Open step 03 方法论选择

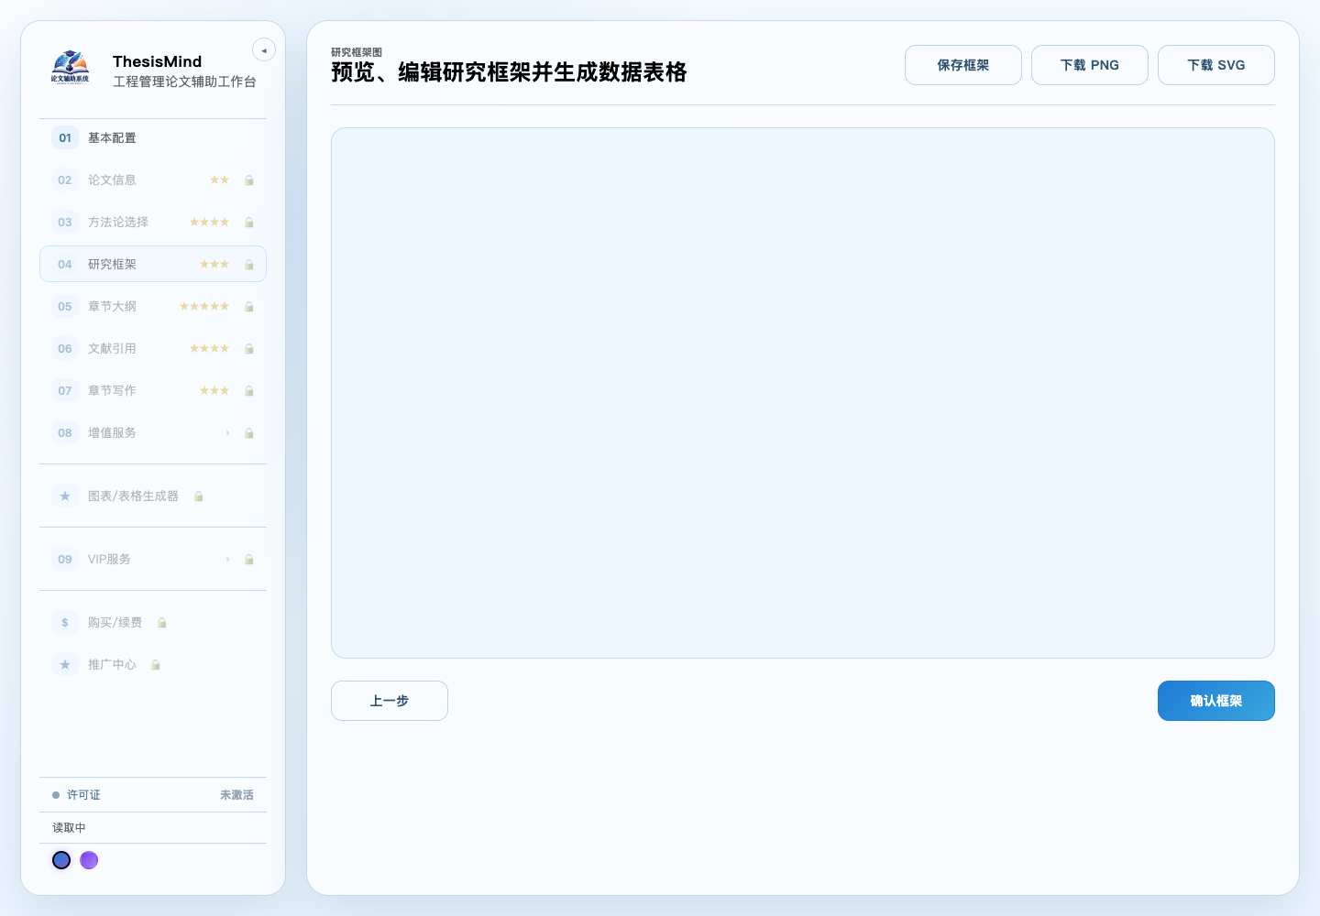153,223
